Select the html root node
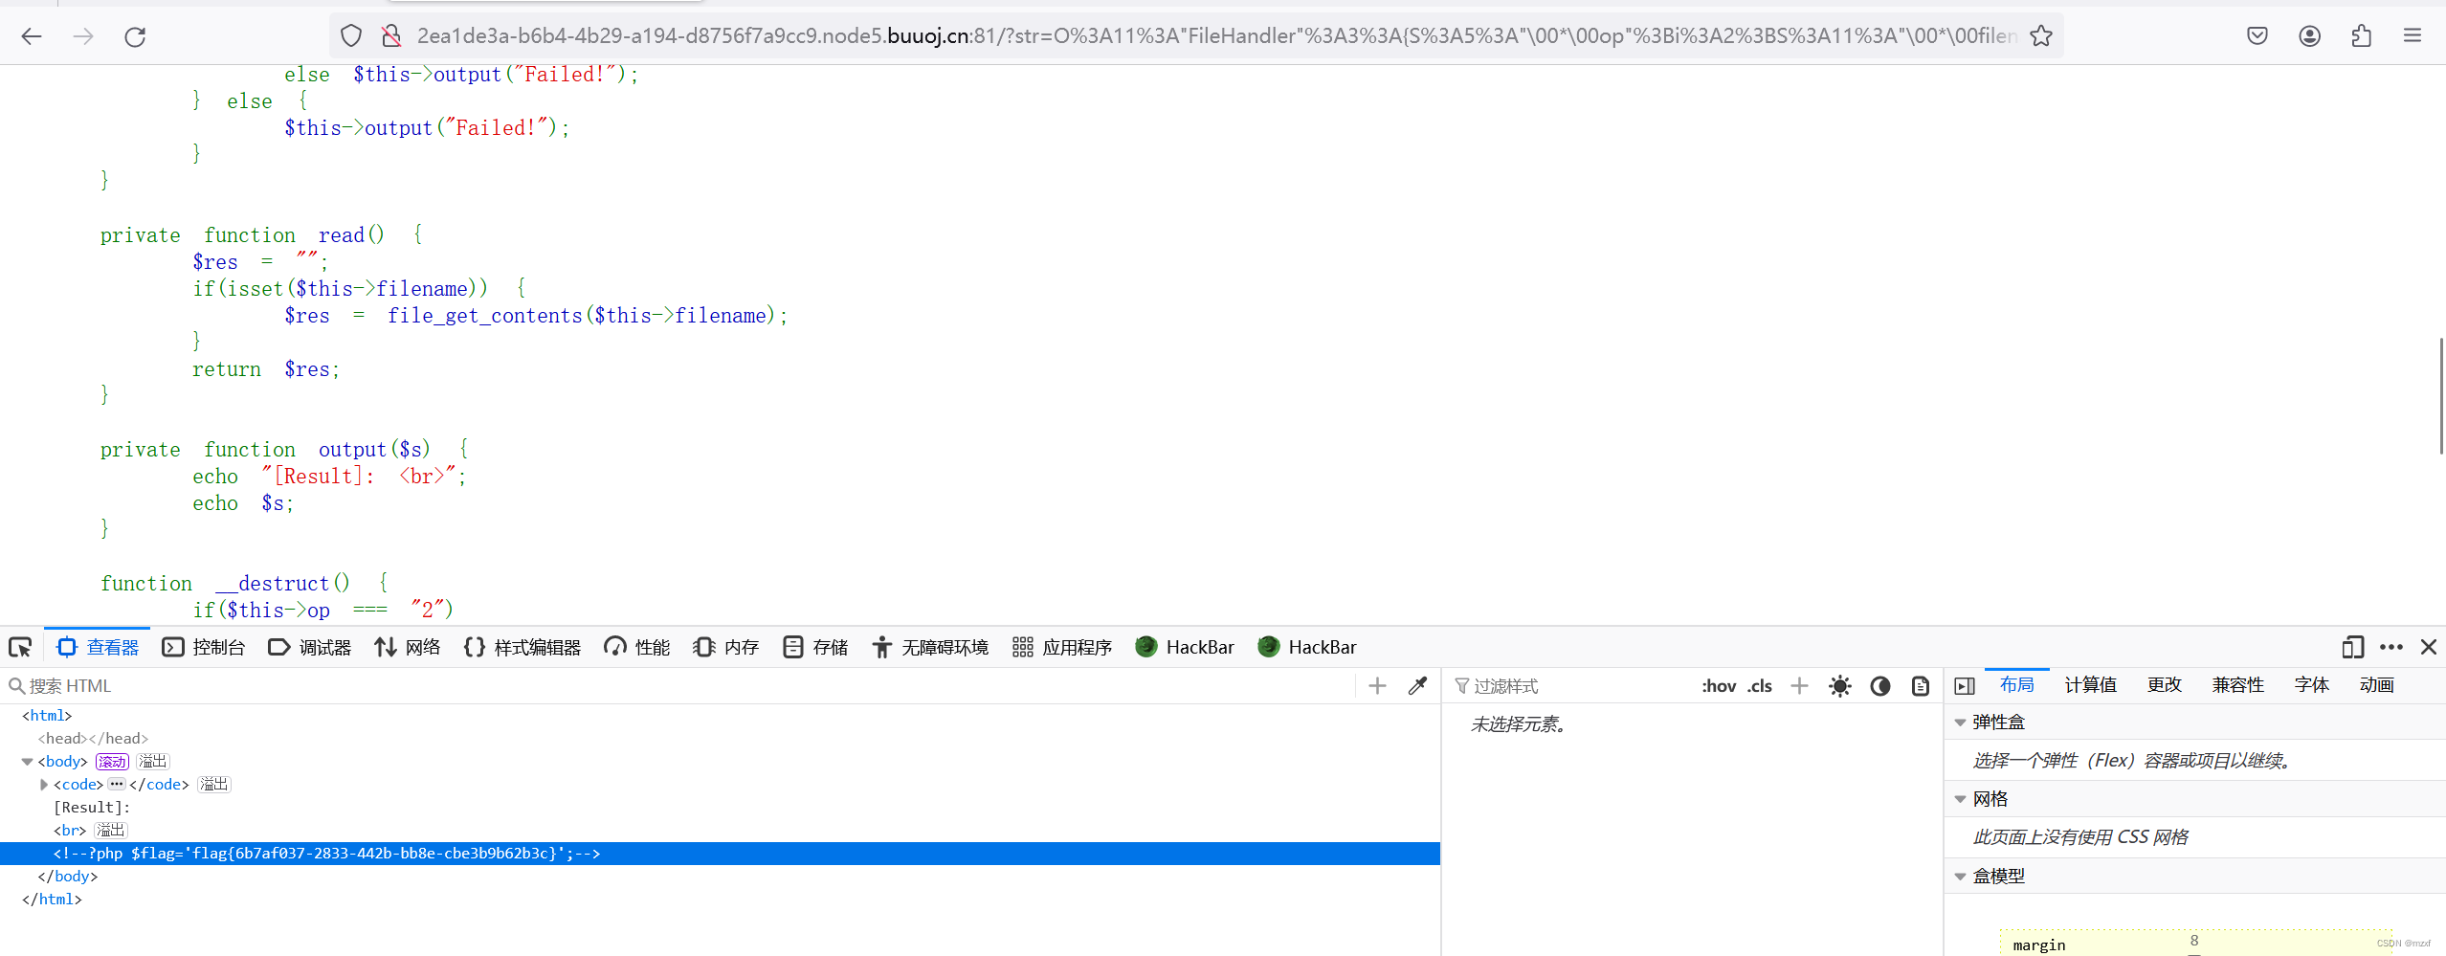2446x956 pixels. (x=47, y=716)
